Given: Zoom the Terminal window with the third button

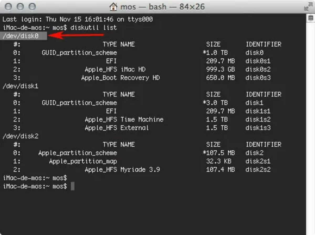Looking at the screenshot, I should (32, 7).
